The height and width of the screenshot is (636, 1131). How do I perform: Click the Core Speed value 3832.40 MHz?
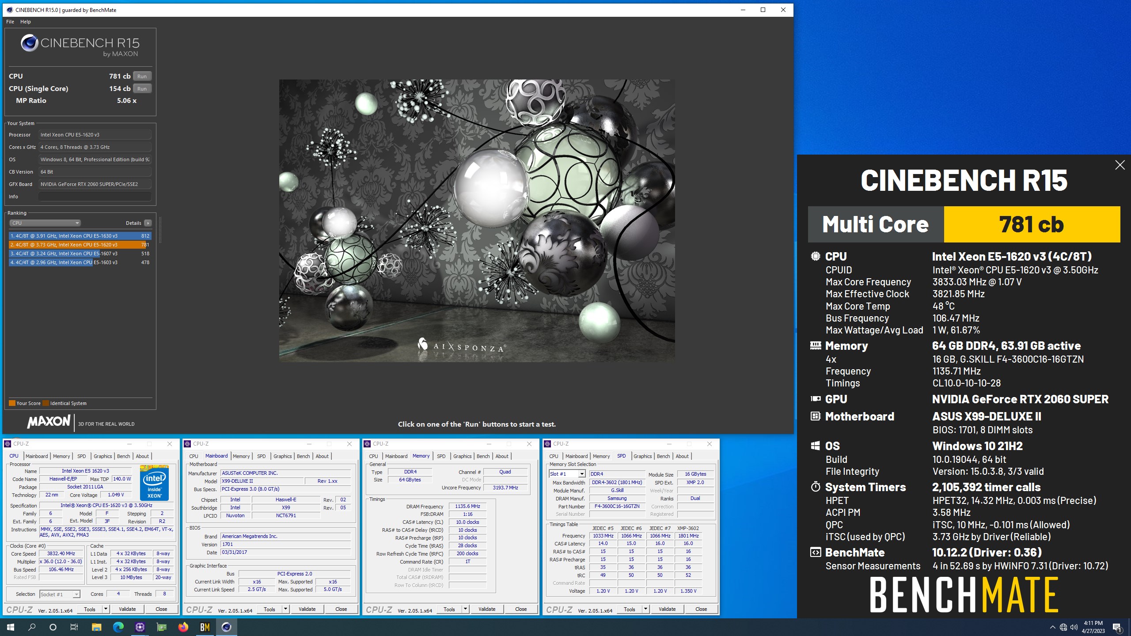(61, 554)
